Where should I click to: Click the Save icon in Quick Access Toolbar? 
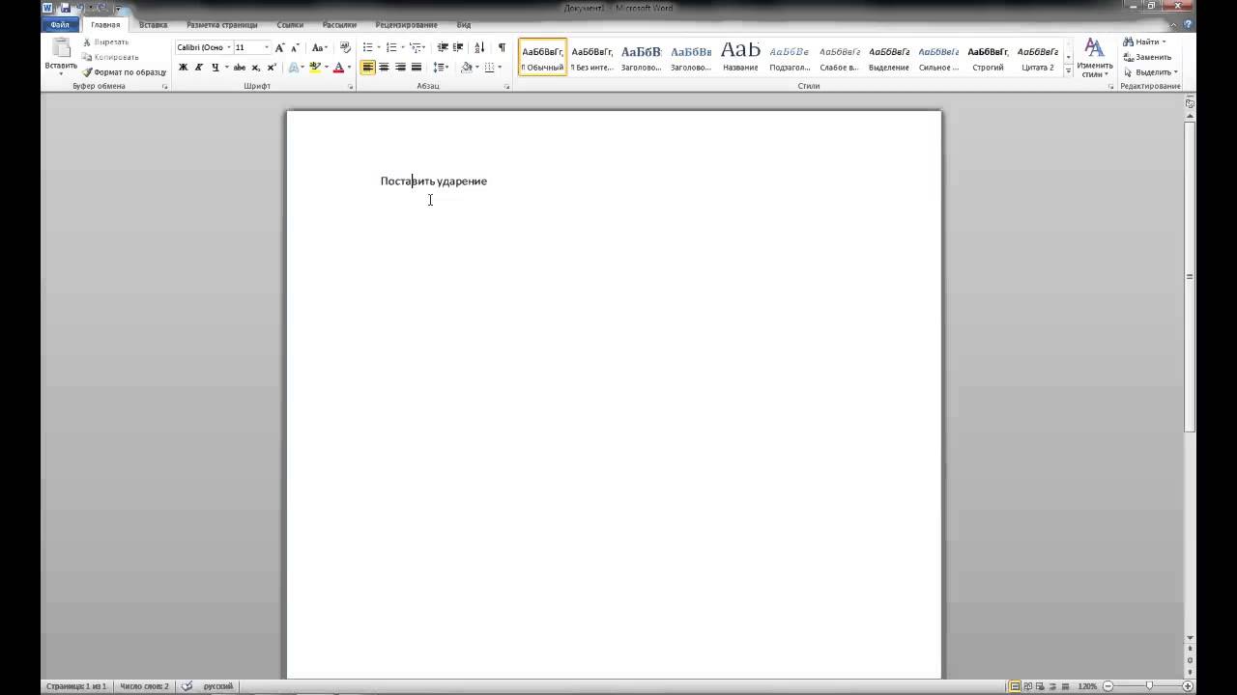point(66,8)
